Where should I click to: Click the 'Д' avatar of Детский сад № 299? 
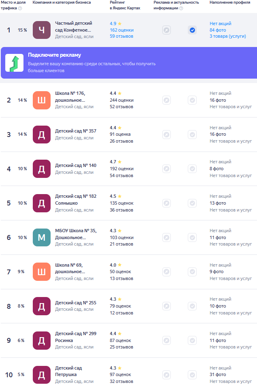[42, 340]
